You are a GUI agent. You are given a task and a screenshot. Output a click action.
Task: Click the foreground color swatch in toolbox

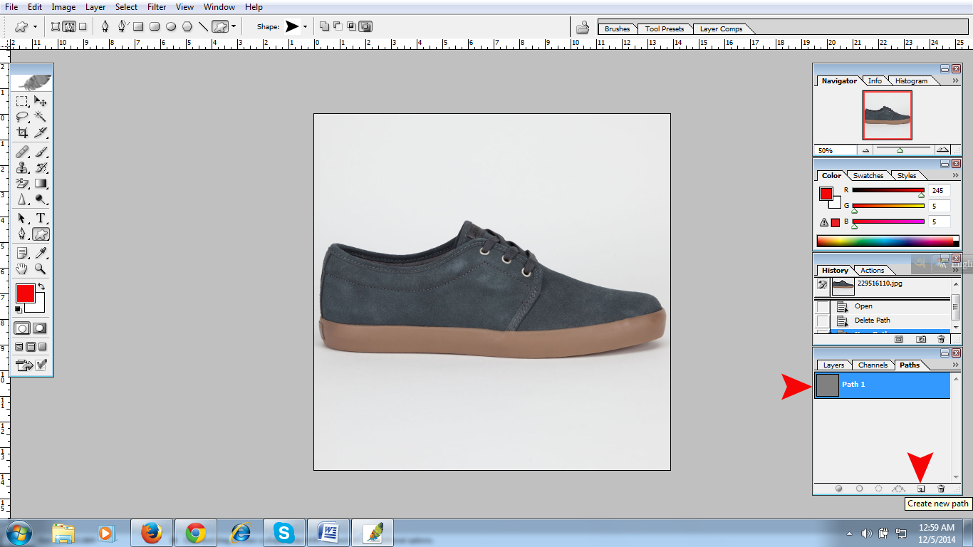[25, 293]
